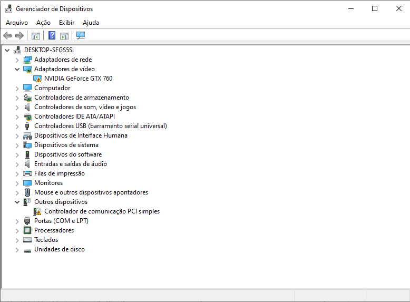The height and width of the screenshot is (302, 410).
Task: Click the Dispositivos de sistema icon
Action: (27, 145)
